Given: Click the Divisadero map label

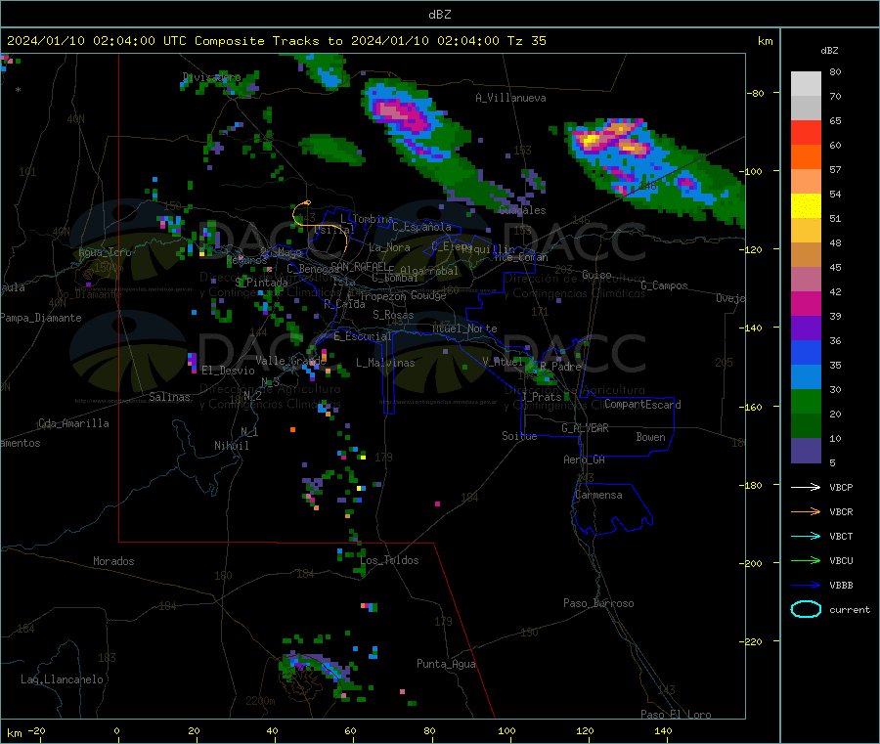Looking at the screenshot, I should click(x=212, y=77).
